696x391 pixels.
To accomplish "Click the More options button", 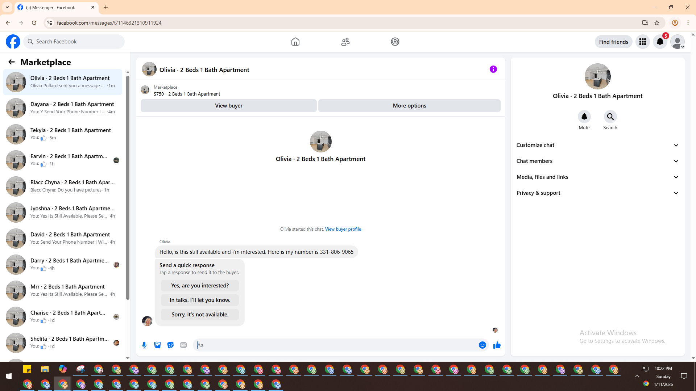I will [x=409, y=106].
